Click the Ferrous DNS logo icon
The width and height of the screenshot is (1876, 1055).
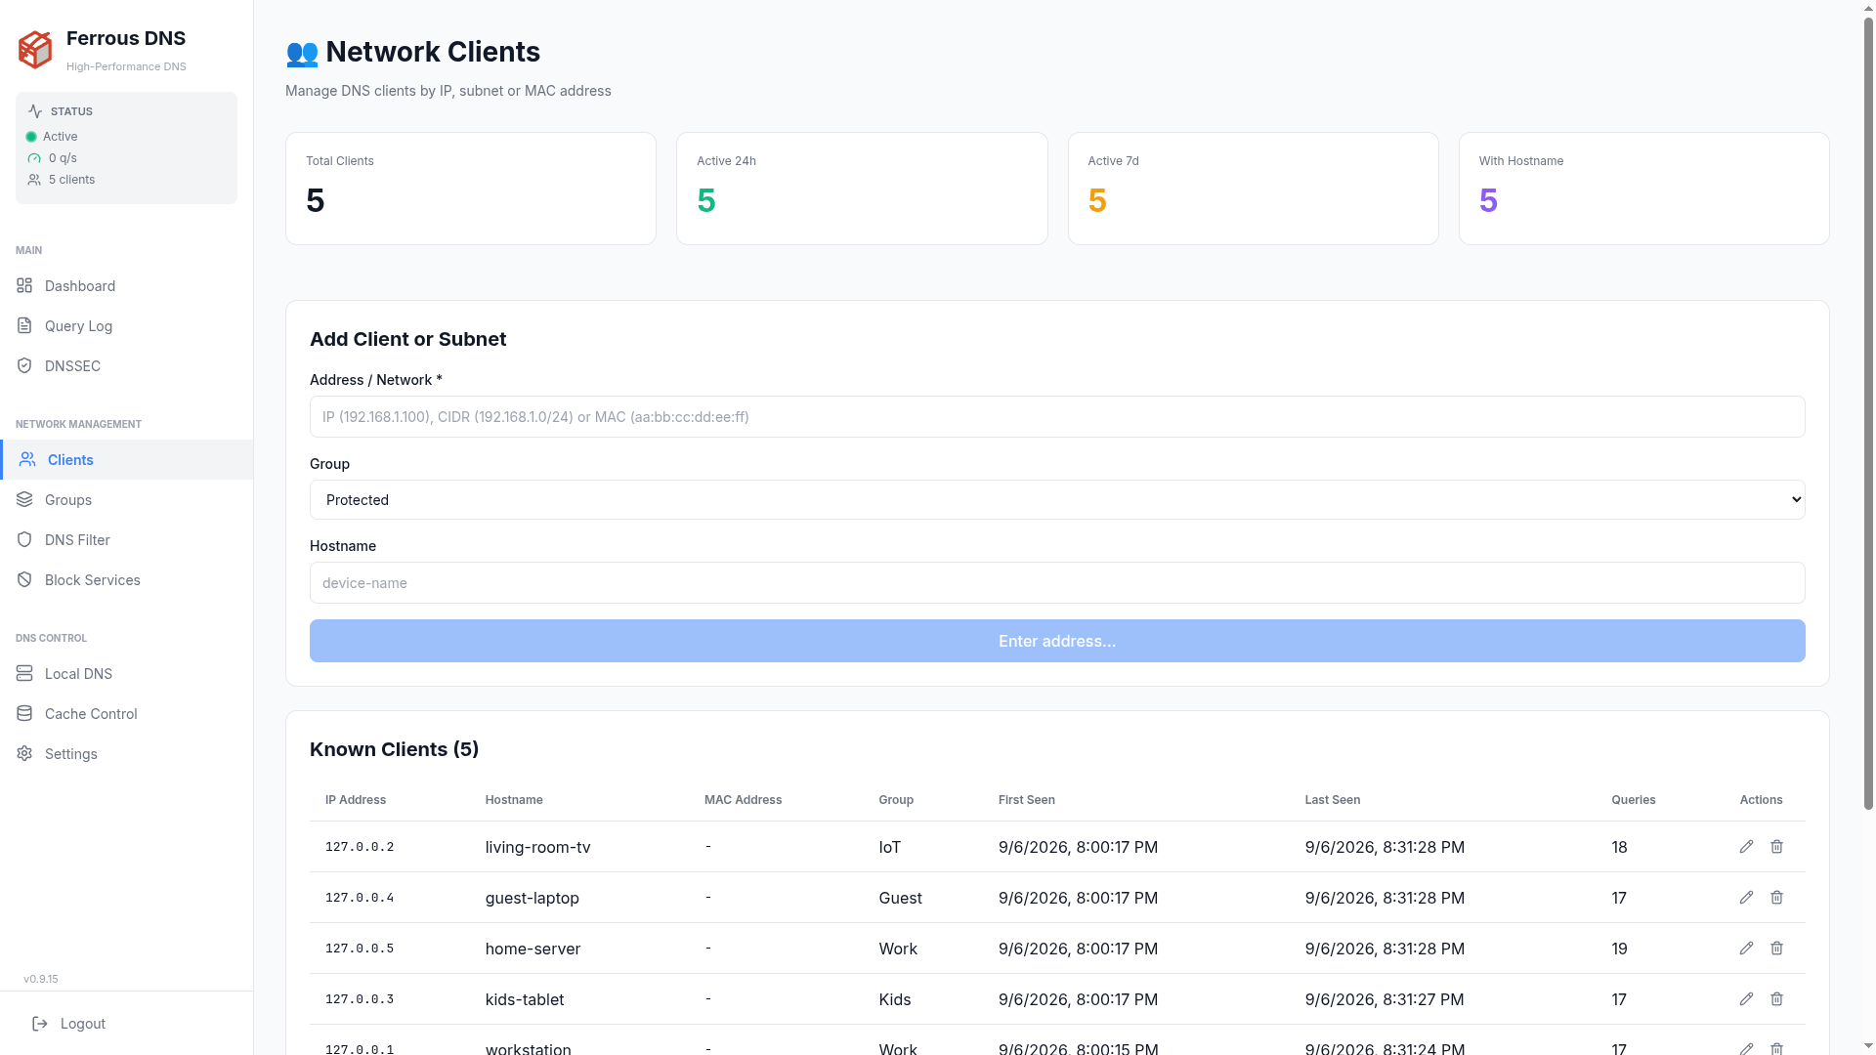[x=35, y=50]
